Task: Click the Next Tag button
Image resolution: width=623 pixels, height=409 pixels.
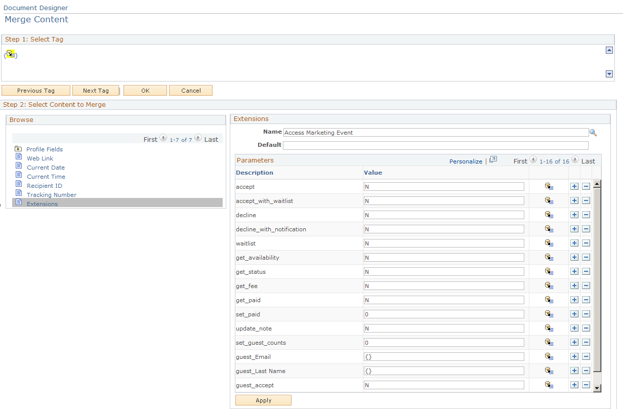Action: pyautogui.click(x=96, y=90)
